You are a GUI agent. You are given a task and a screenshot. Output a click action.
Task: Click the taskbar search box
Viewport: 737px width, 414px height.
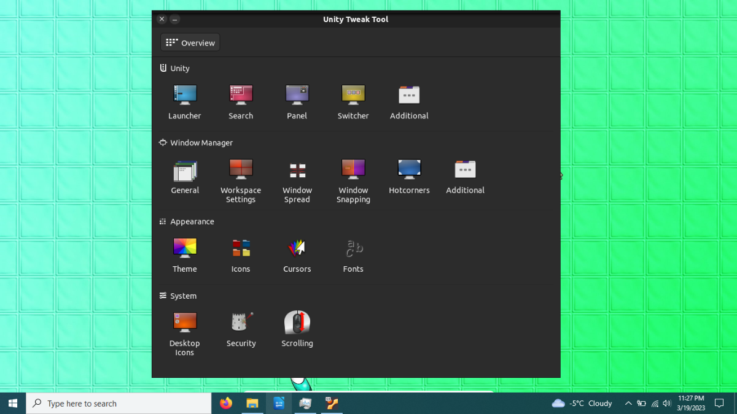(x=119, y=403)
